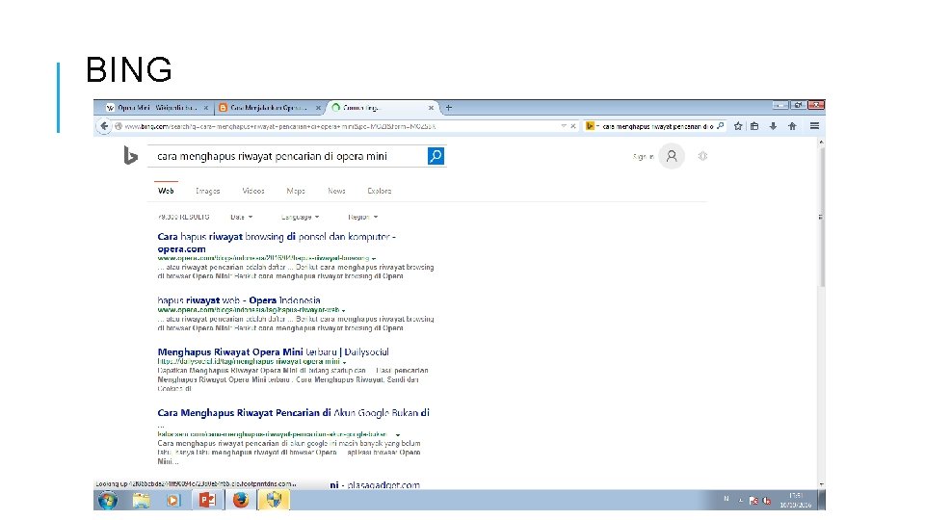This screenshot has height=520, width=925.
Task: Select the News search category
Action: (x=336, y=191)
